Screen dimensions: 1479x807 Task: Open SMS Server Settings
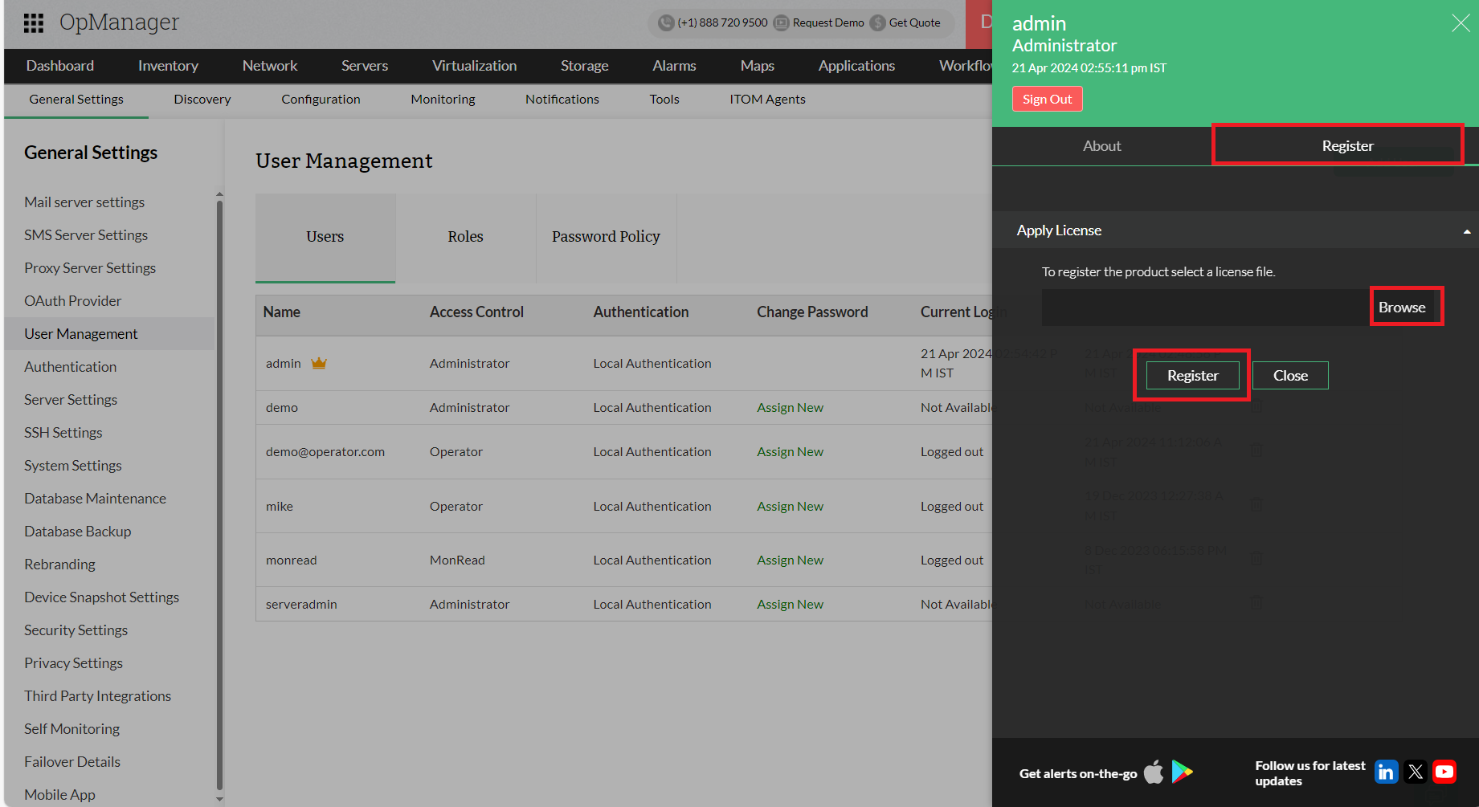(x=86, y=235)
